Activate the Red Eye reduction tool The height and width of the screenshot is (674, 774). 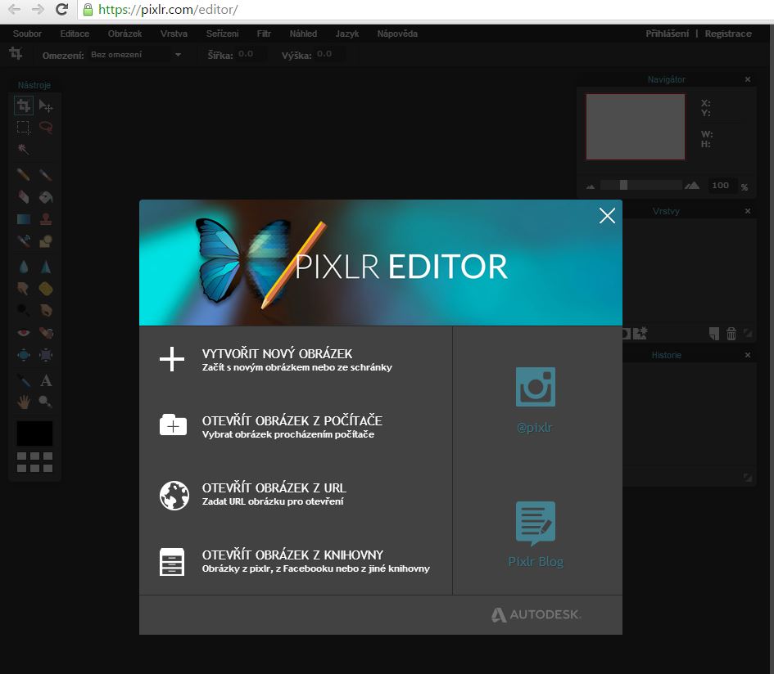point(23,333)
